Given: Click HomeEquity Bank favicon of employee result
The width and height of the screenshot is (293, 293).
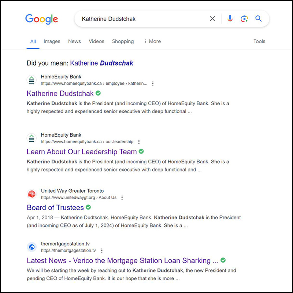Looking at the screenshot, I should (31, 80).
